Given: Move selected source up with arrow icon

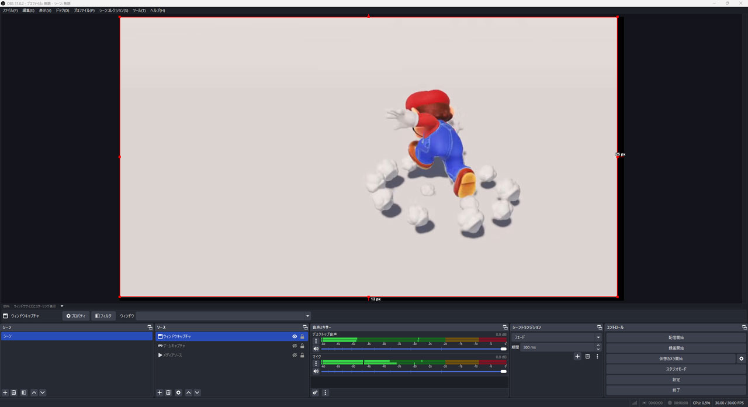Looking at the screenshot, I should click(188, 392).
